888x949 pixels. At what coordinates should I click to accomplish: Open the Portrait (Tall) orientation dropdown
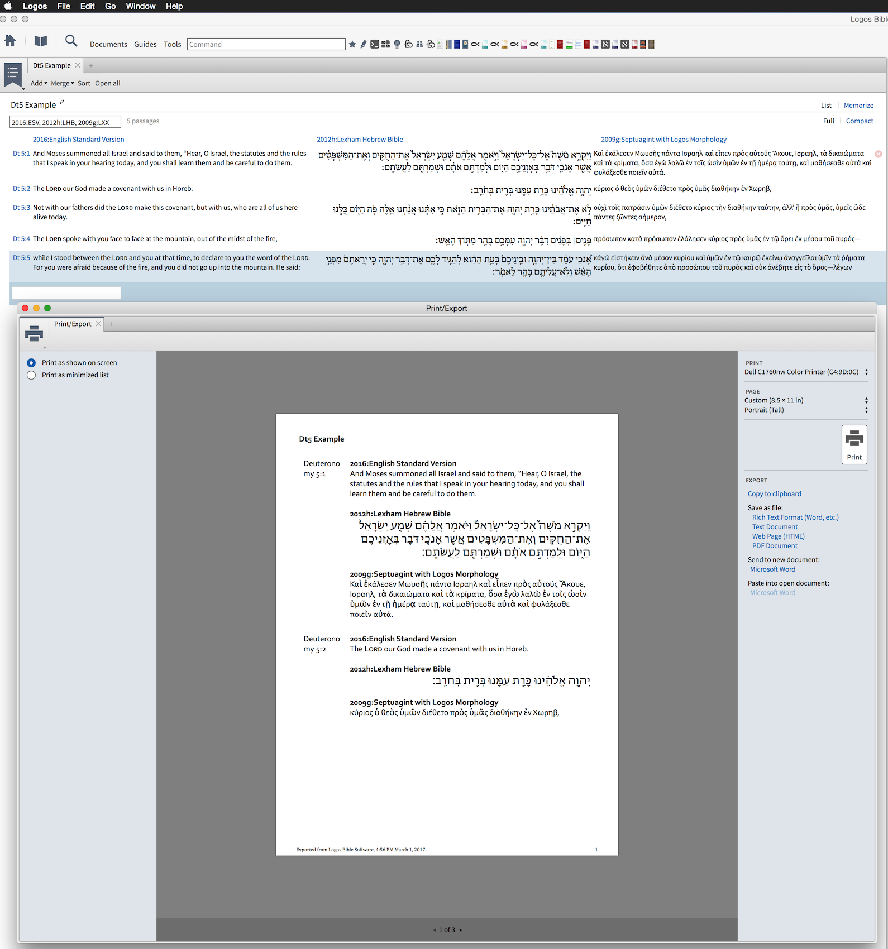tap(806, 410)
